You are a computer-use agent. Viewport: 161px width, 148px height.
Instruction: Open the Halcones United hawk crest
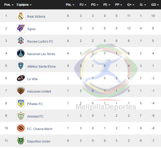(21, 91)
